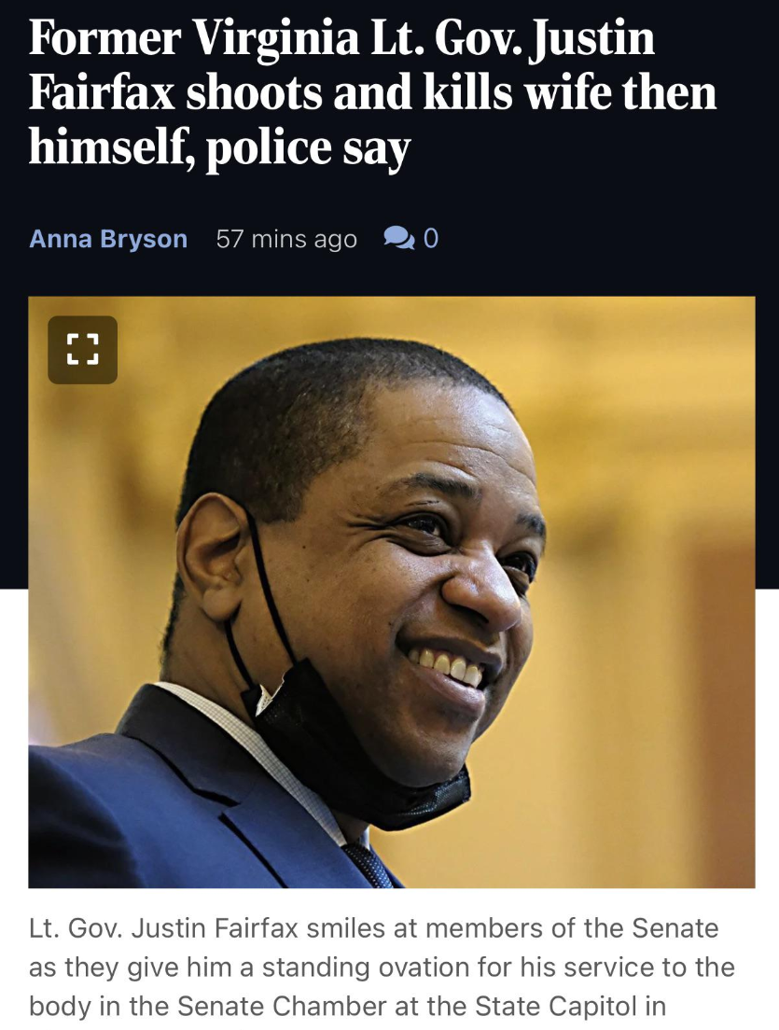Open comments via the speech bubble icon
Image resolution: width=779 pixels, height=1030 pixels.
point(398,238)
